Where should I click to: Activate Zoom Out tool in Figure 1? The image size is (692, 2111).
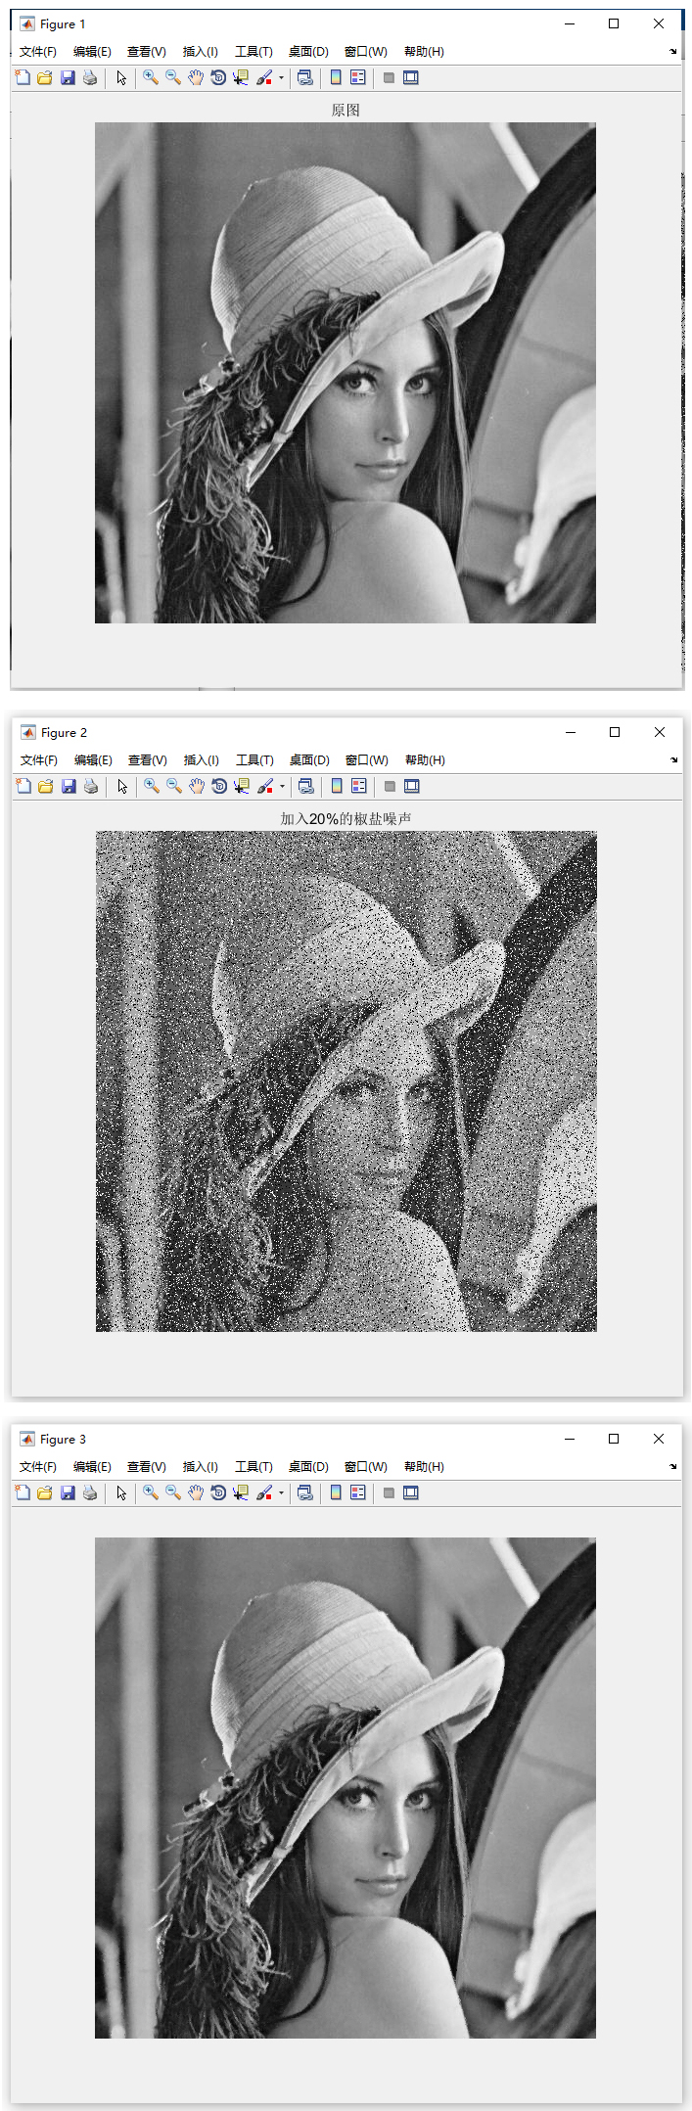(x=173, y=77)
